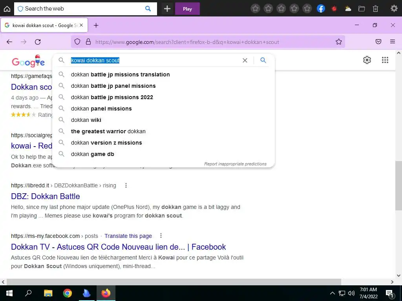Screen dimensions: 402x301
Task: Go forward in browser history
Action: 24,42
